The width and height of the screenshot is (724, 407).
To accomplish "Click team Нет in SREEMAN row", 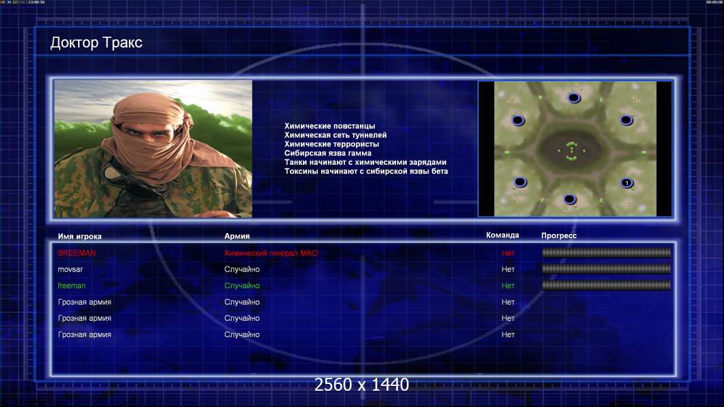I will tap(508, 253).
